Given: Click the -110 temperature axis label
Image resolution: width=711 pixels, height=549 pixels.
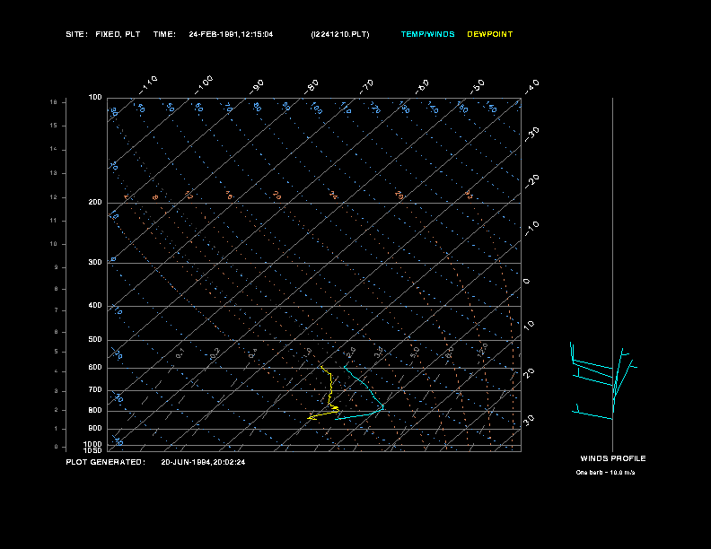Looking at the screenshot, I should [x=149, y=83].
